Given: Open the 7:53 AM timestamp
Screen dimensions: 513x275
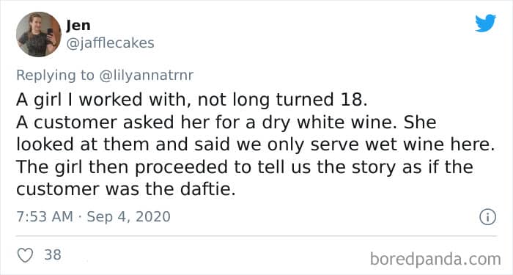Looking at the screenshot, I should coord(45,217).
